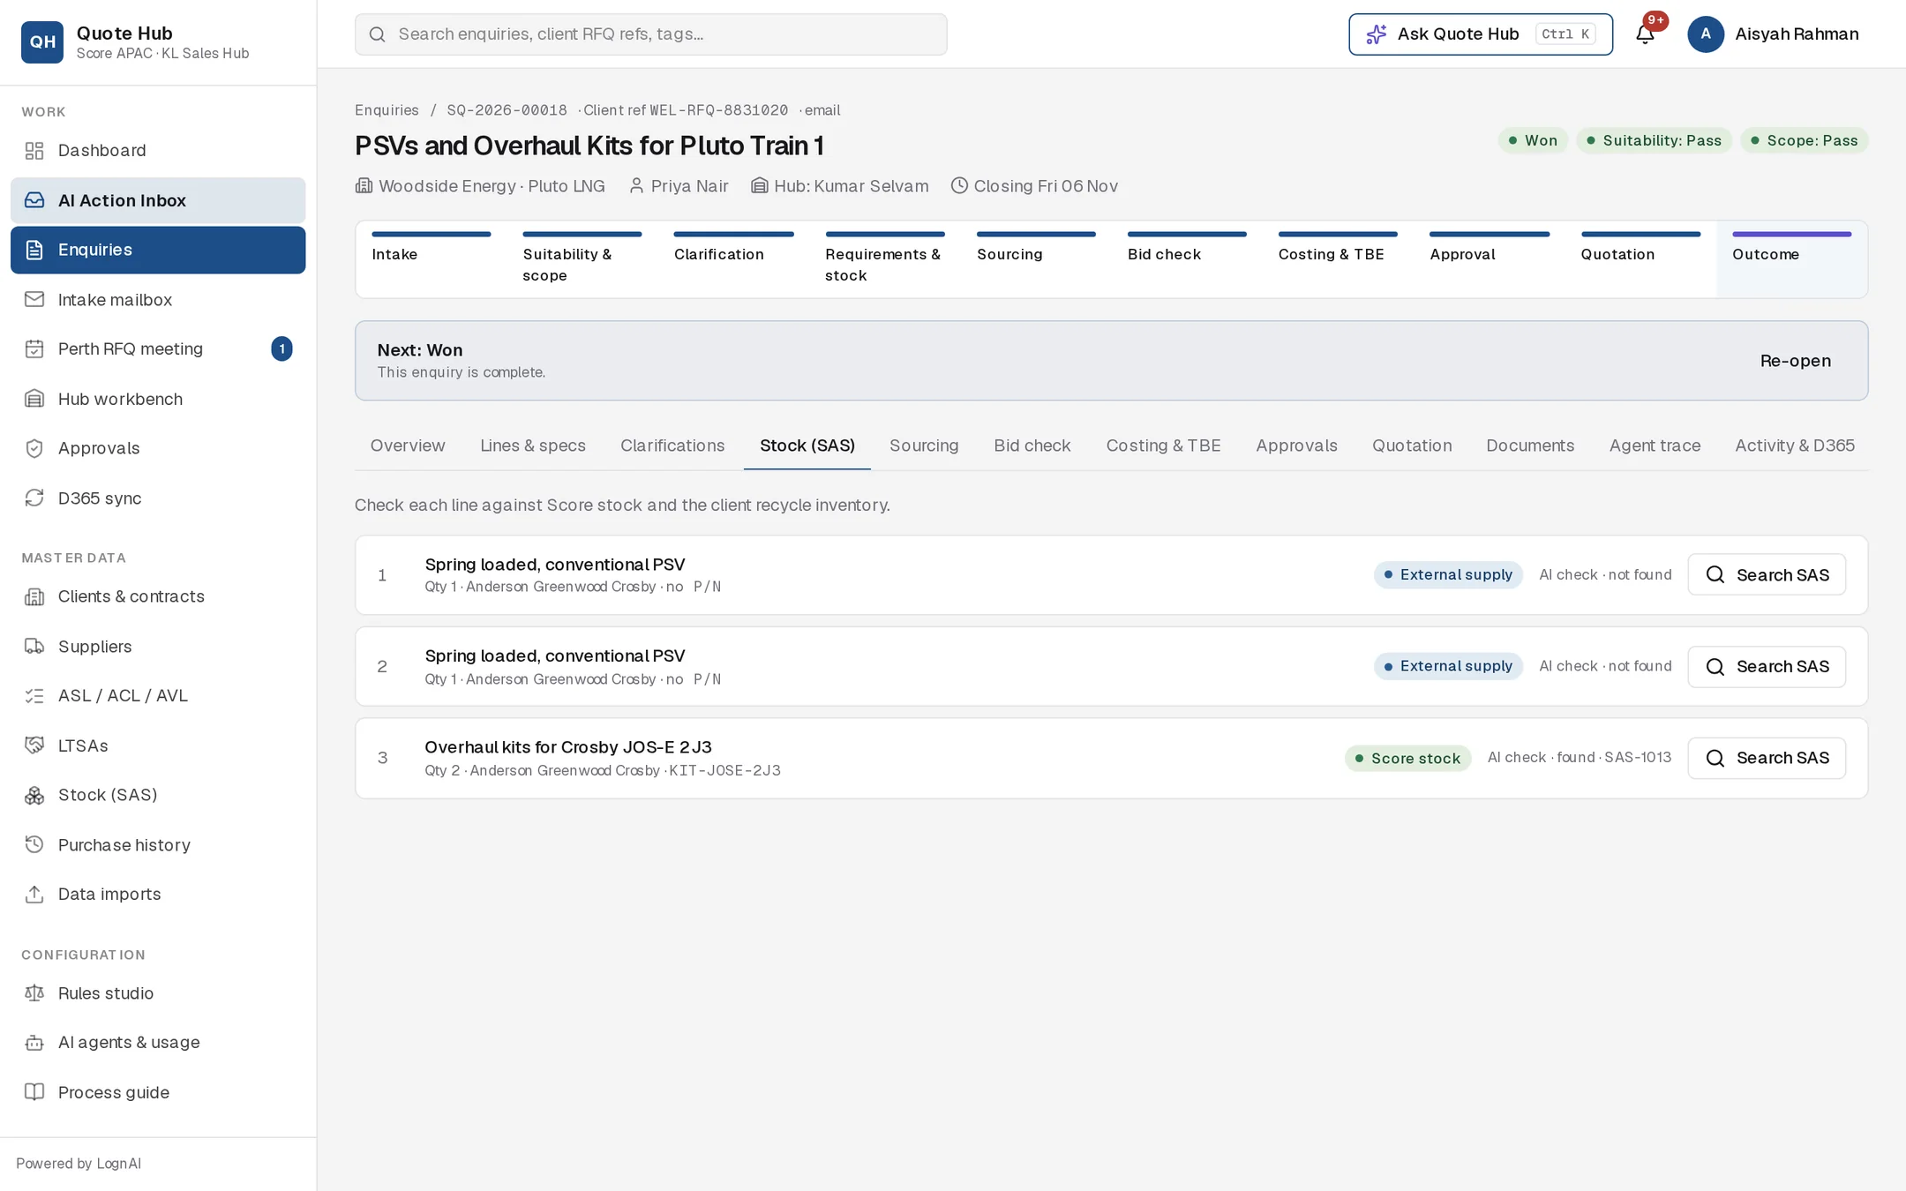The width and height of the screenshot is (1906, 1191).
Task: Focus the search enquiries input field
Action: [651, 34]
